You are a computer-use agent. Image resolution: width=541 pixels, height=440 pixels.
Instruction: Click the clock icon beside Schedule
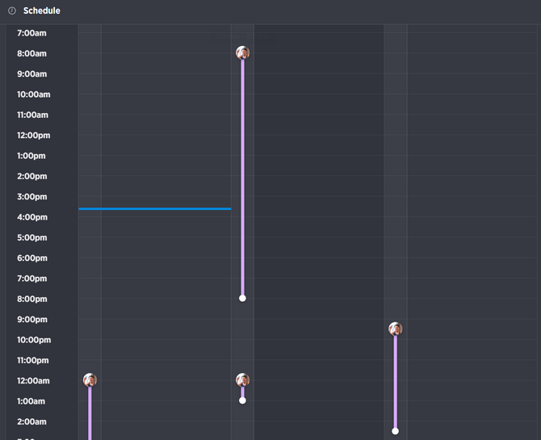point(12,10)
